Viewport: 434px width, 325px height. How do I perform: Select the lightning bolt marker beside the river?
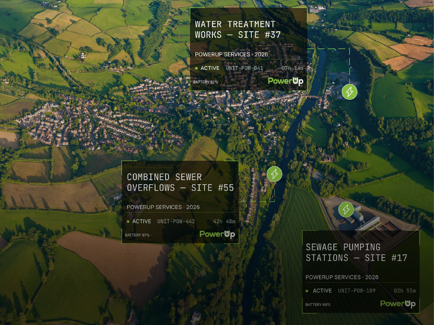pyautogui.click(x=274, y=174)
